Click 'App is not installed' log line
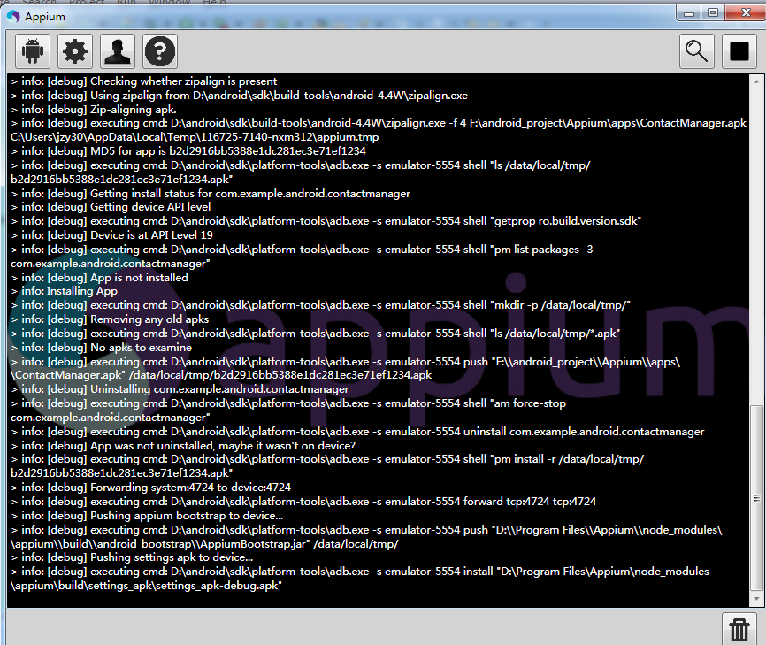Viewport: 766px width, 645px height. point(100,278)
